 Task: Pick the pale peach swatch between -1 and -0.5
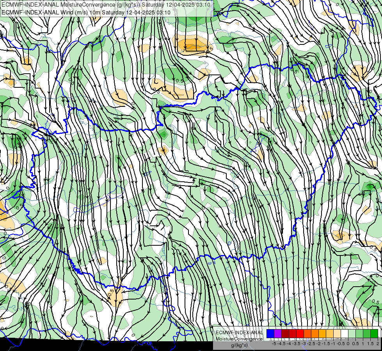337,334
